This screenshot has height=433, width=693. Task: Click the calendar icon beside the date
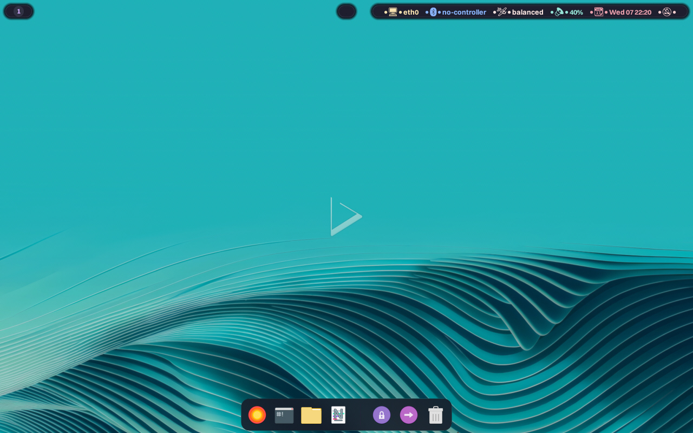[599, 11]
